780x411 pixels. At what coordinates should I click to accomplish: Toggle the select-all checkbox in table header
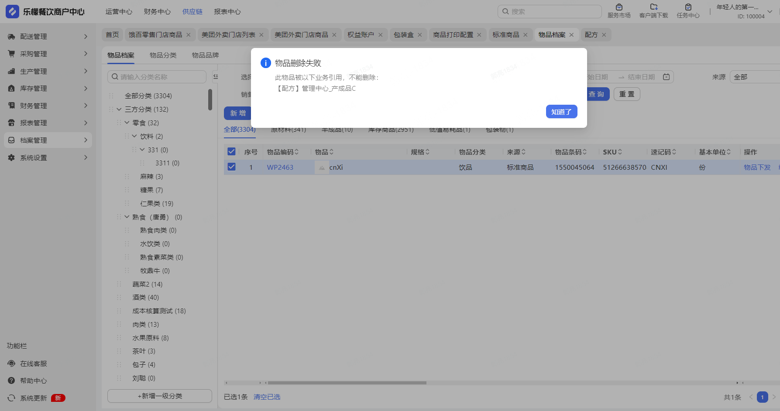231,151
